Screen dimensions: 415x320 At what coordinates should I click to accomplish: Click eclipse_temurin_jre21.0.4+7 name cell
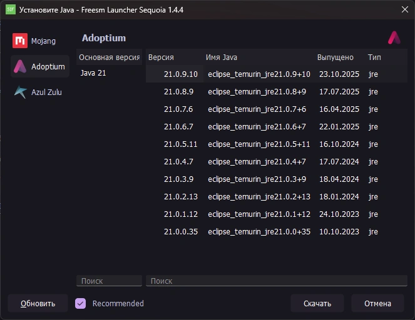(257, 161)
